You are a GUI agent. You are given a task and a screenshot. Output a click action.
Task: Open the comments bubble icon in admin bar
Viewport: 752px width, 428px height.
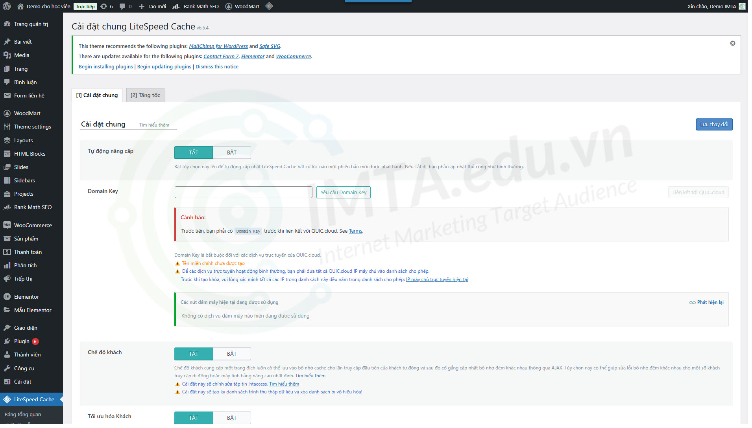(x=122, y=6)
